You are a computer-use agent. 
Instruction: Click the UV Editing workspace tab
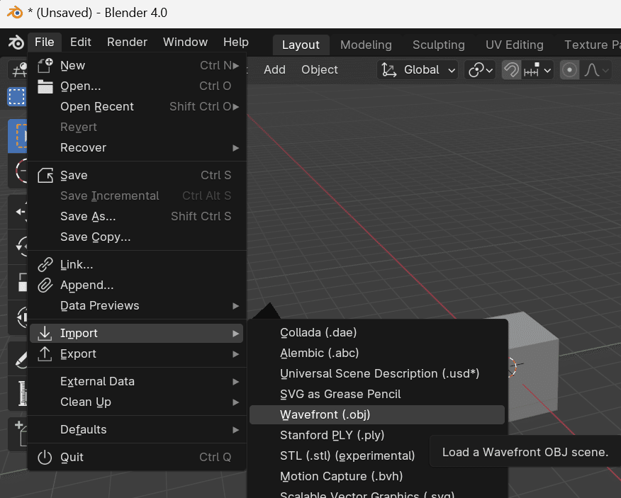(x=514, y=45)
